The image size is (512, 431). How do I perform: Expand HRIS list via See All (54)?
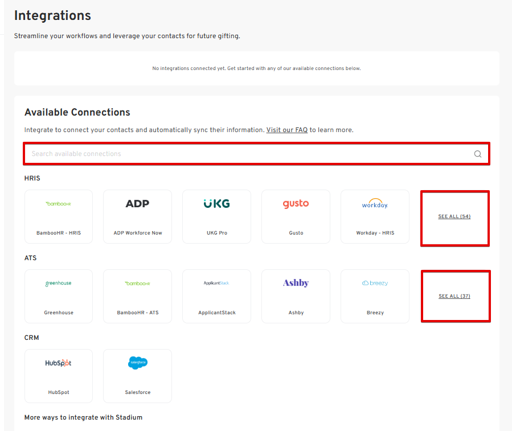click(x=454, y=217)
